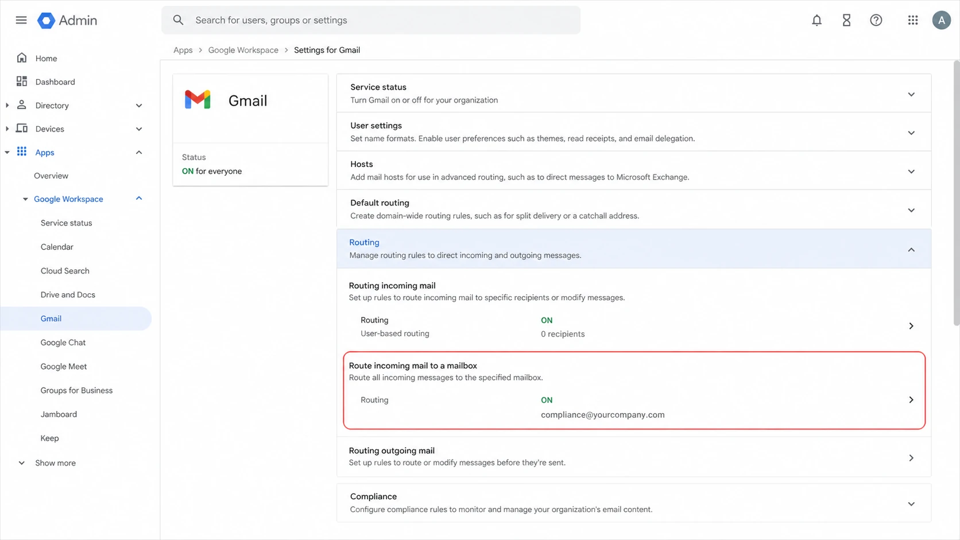The width and height of the screenshot is (960, 540).
Task: Collapse the Routing panel chevron
Action: tap(911, 250)
